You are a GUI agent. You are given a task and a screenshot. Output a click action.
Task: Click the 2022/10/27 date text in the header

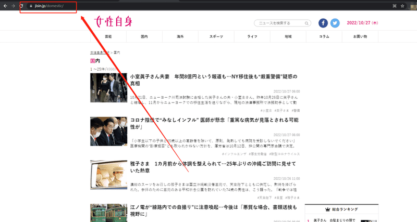(362, 23)
